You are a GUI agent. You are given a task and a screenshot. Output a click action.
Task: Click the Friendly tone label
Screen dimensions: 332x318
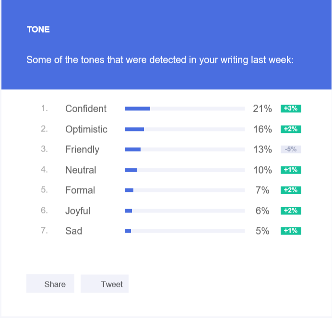(82, 150)
